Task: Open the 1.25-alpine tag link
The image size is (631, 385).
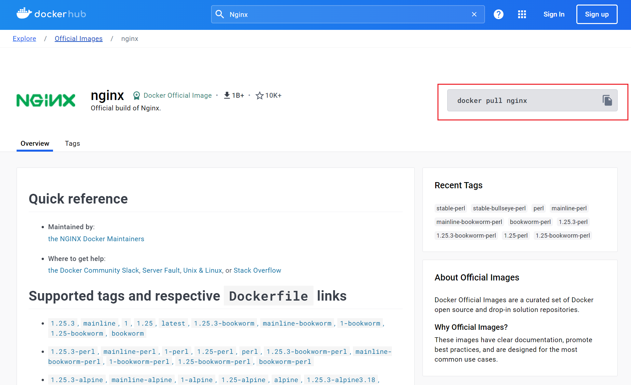Action: (x=243, y=380)
